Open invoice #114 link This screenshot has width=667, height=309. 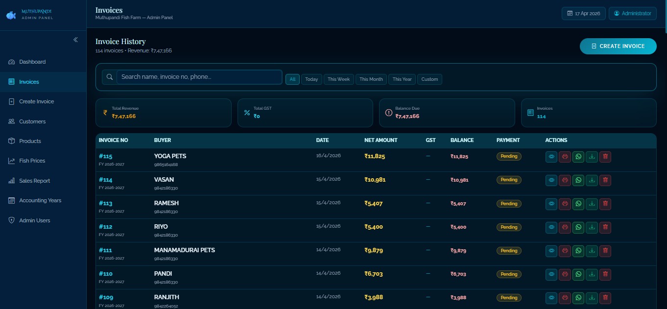point(106,179)
